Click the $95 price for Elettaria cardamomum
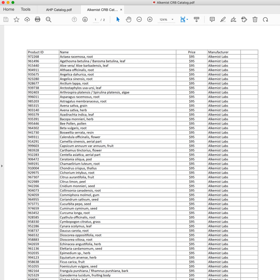This screenshot has width=280, height=280. pyautogui.click(x=192, y=248)
